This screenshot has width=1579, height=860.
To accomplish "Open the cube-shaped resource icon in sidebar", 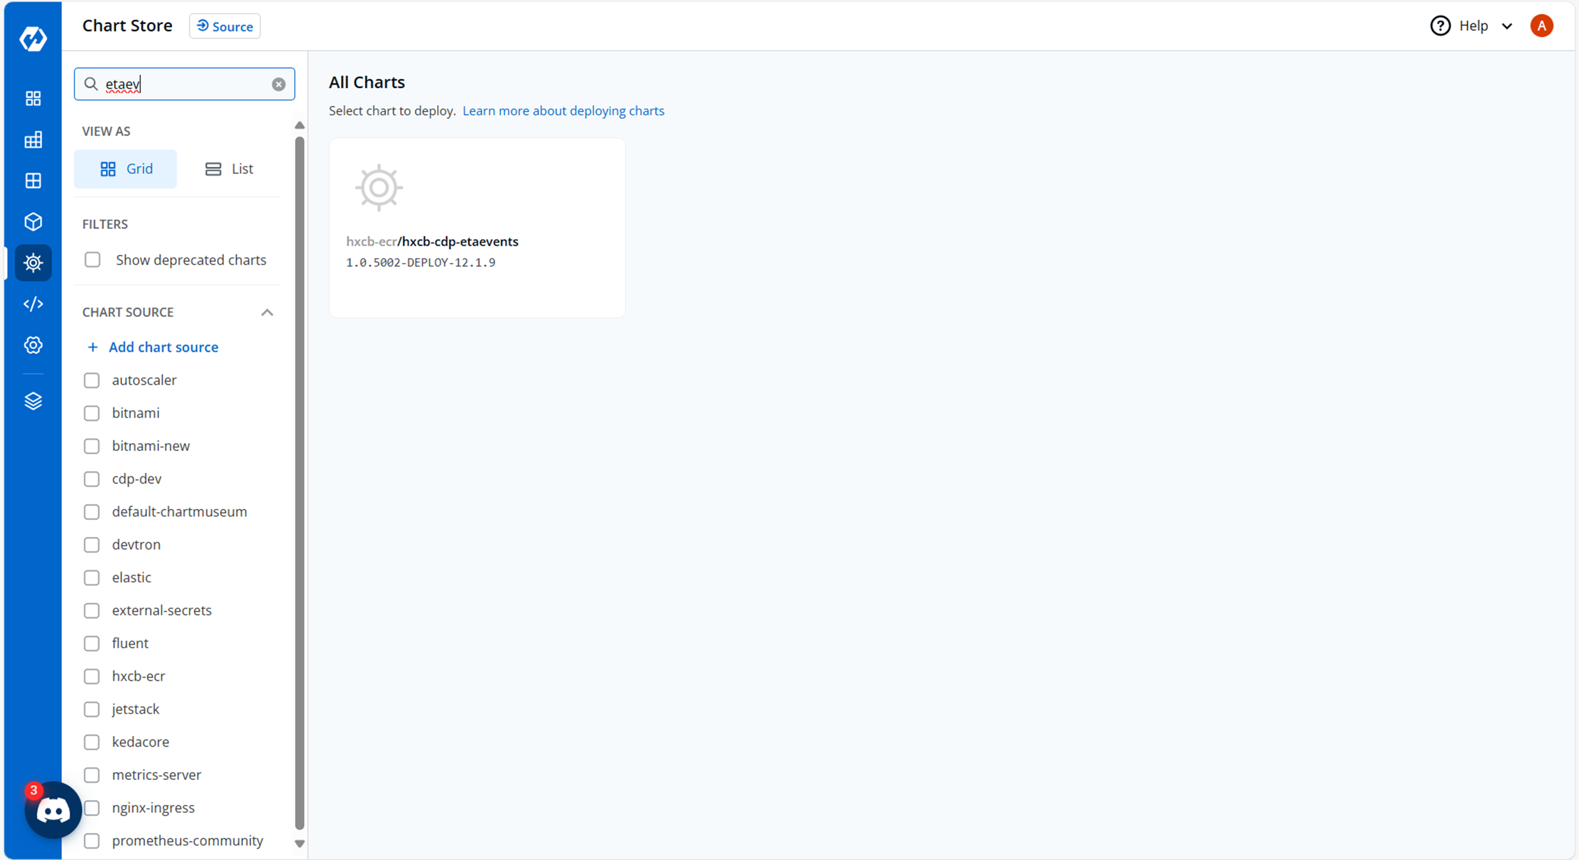I will click(33, 222).
